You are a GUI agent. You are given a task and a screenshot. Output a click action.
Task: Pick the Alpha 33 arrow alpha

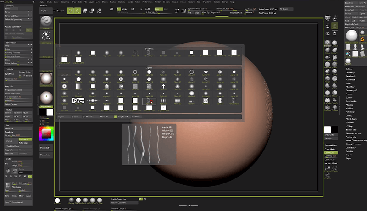coord(163,86)
